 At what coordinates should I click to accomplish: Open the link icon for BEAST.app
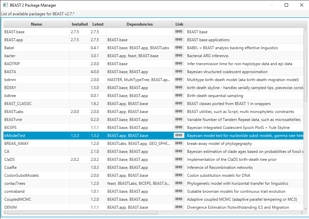point(179,40)
